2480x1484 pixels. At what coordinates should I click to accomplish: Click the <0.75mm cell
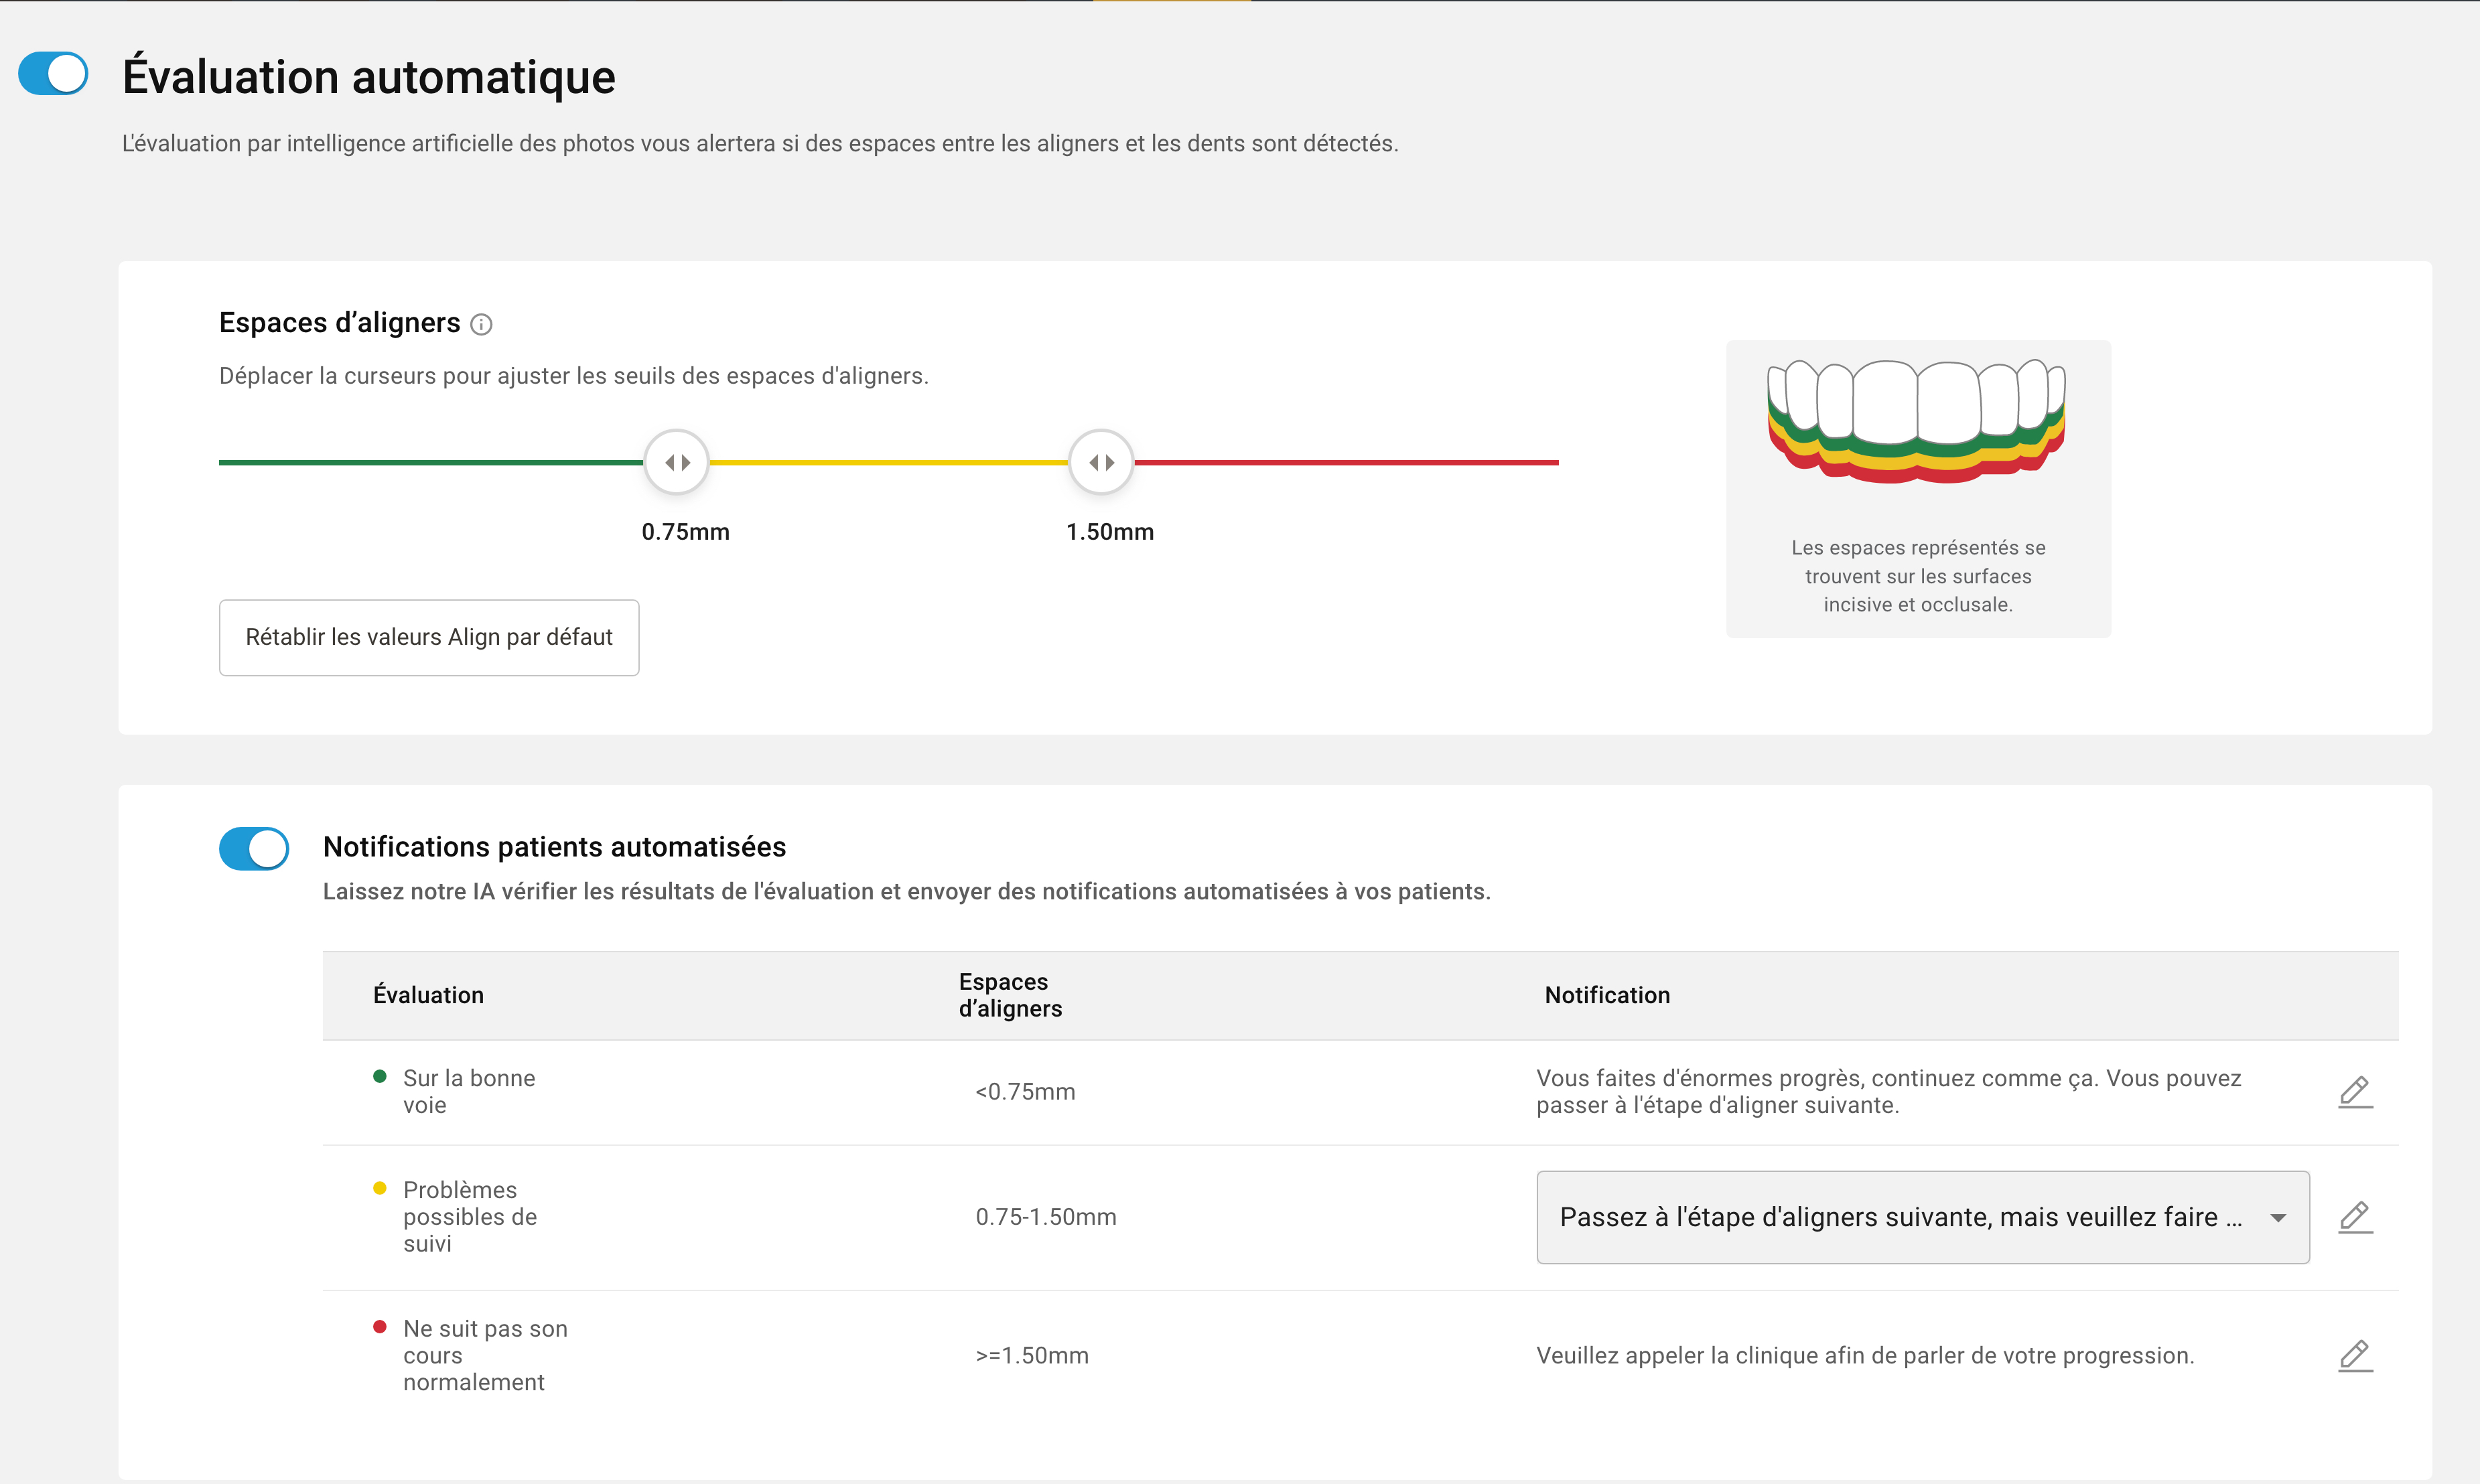[x=1026, y=1092]
